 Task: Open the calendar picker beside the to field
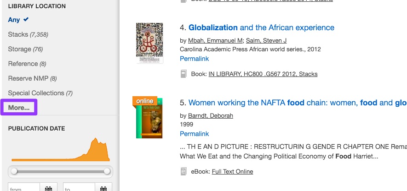point(103,188)
